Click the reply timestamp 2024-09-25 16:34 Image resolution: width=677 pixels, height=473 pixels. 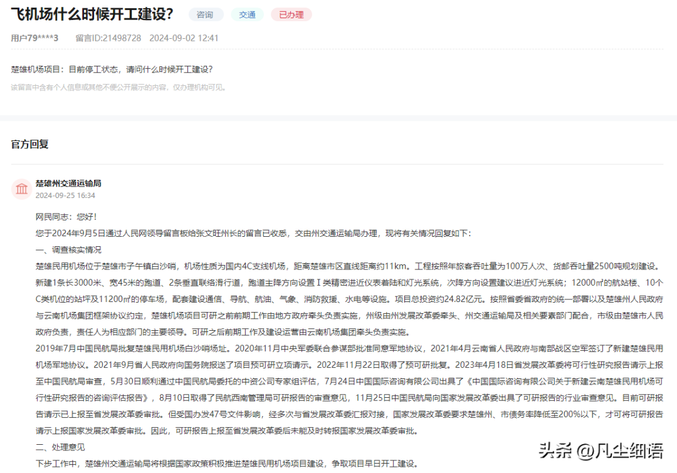65,195
